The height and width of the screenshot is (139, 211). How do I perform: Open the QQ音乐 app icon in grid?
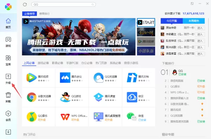(x=32, y=117)
